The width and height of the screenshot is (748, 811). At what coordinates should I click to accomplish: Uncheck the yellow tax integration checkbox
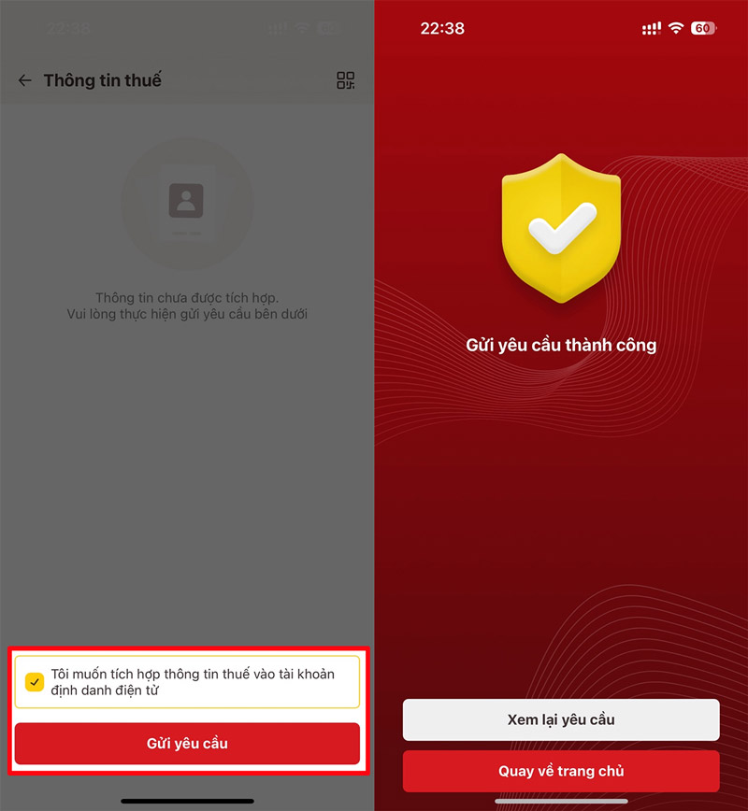pos(35,682)
